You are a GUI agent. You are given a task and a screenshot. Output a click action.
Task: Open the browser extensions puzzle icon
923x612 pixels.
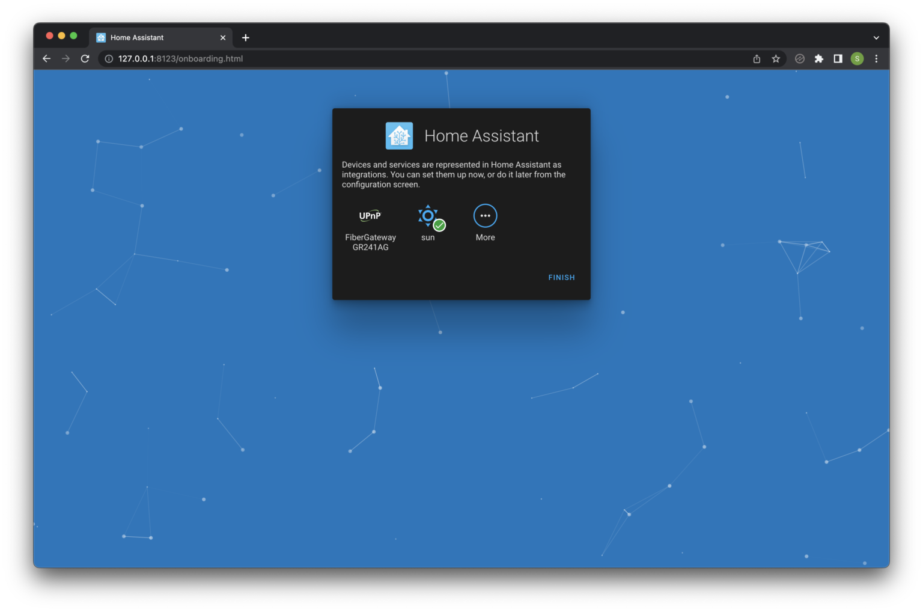[819, 58]
